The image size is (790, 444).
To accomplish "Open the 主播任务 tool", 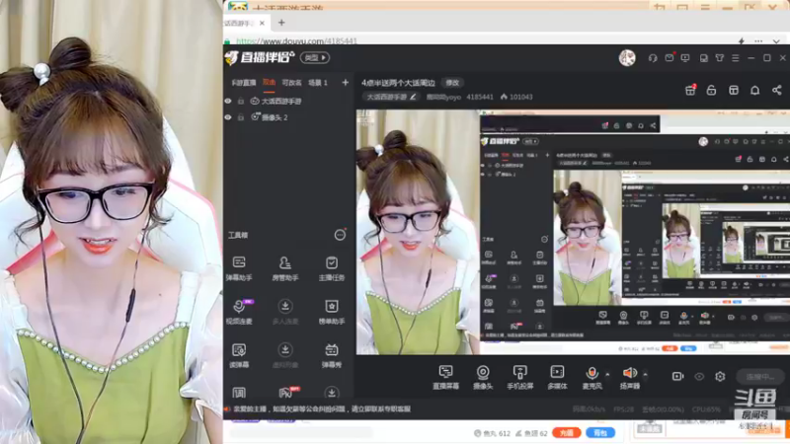I will 332,267.
